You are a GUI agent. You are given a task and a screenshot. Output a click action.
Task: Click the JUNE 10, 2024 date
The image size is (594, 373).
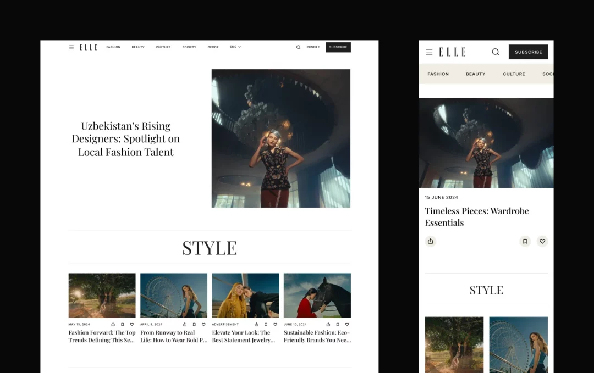coord(295,324)
